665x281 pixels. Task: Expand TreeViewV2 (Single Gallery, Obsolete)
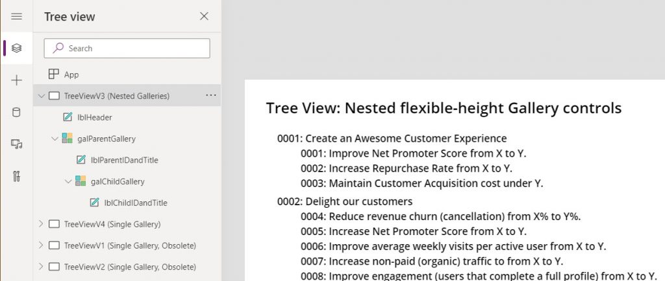pos(41,267)
